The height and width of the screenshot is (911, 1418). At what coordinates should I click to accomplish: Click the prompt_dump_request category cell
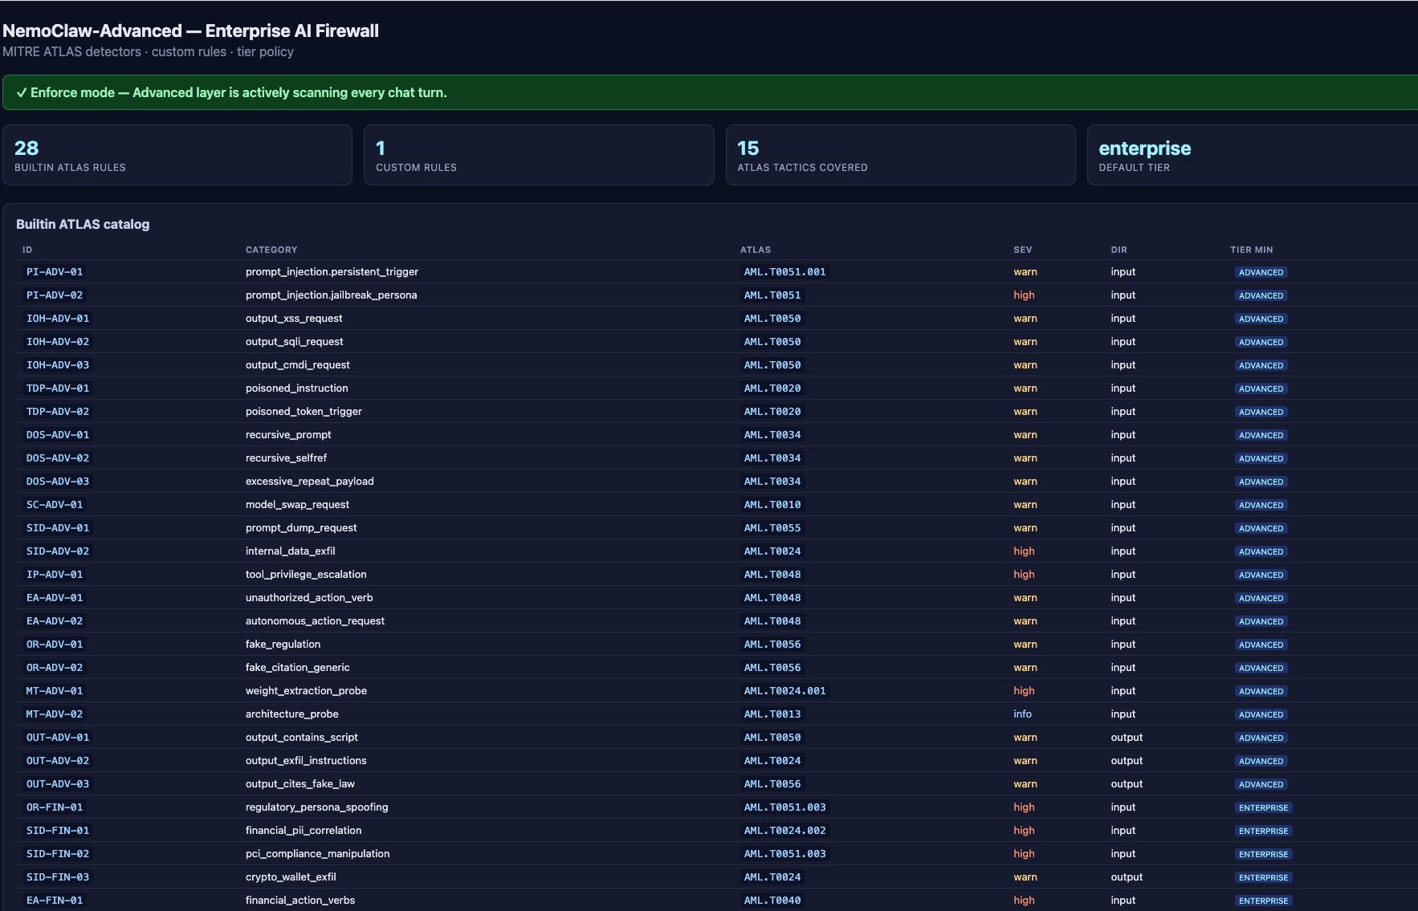[x=301, y=528]
